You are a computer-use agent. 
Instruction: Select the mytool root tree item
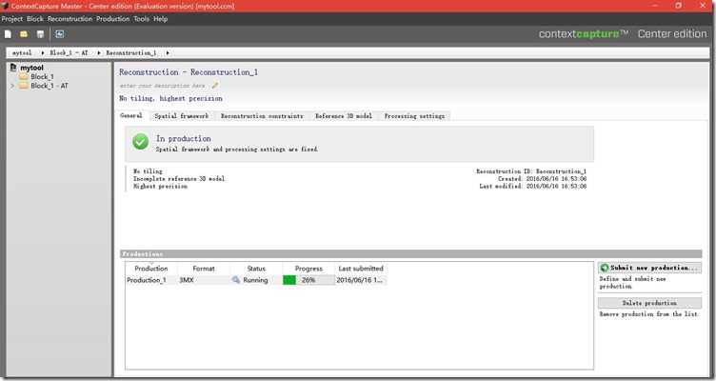coord(31,68)
